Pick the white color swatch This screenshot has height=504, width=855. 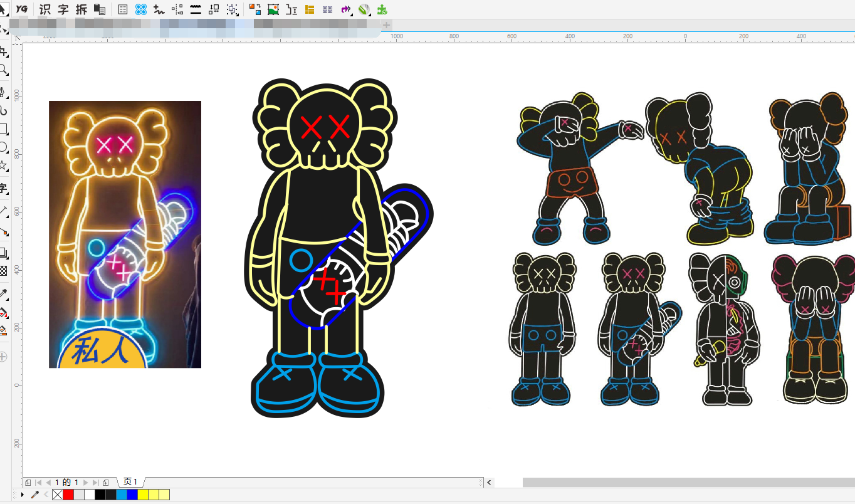(90, 495)
